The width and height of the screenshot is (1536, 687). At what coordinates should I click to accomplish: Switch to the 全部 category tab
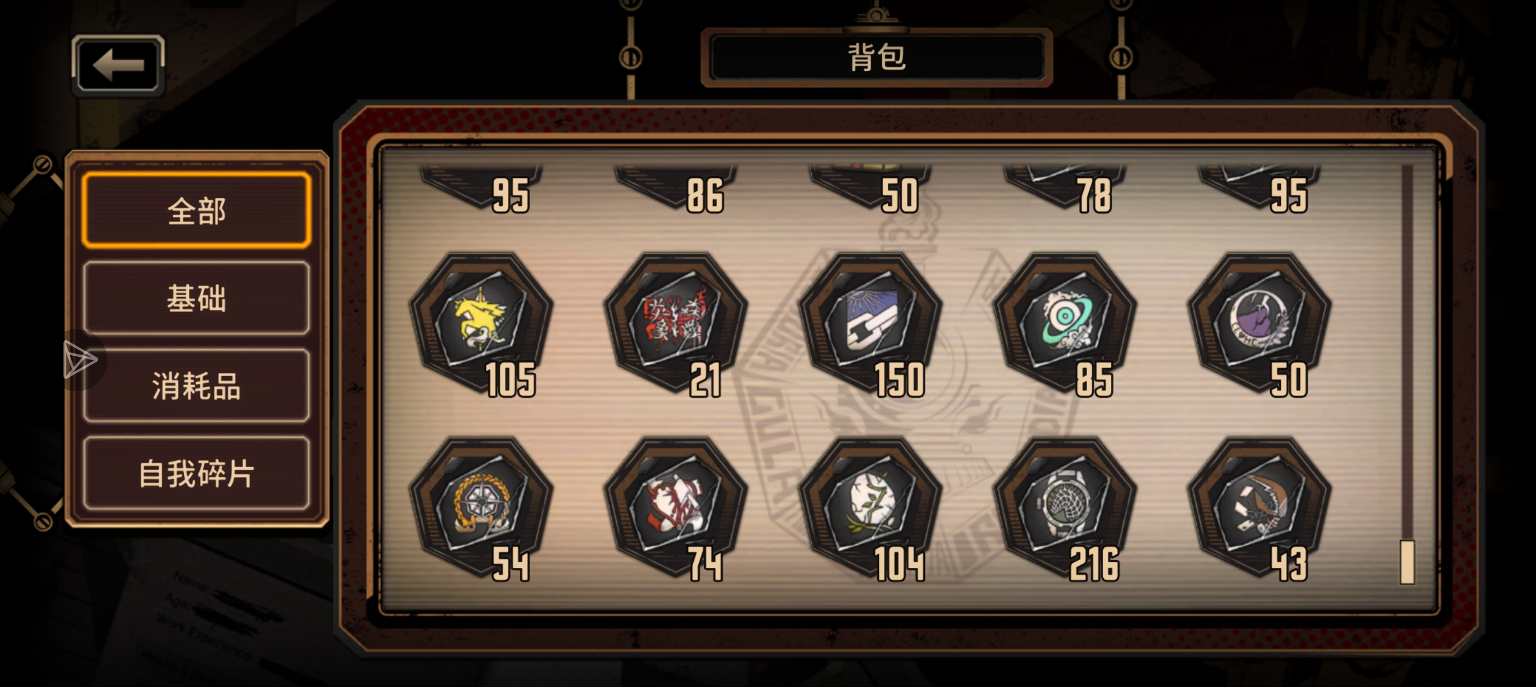tap(196, 210)
